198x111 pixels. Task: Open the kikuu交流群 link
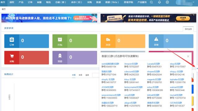[130, 80]
